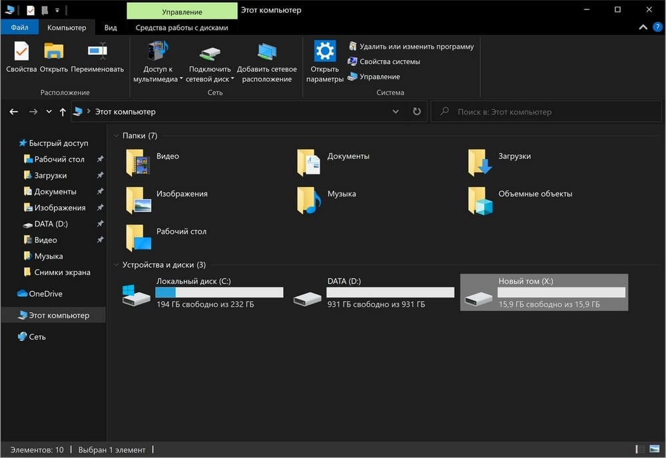Viewport: 666px width, 458px height.
Task: Open the address bar history dropdown
Action: [x=396, y=112]
